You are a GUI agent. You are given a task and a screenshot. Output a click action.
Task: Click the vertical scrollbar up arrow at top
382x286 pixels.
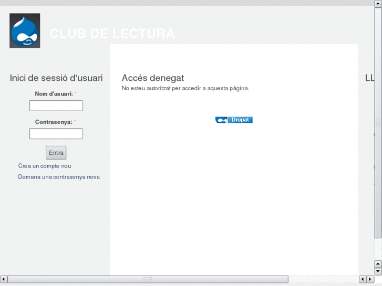tap(378, 4)
